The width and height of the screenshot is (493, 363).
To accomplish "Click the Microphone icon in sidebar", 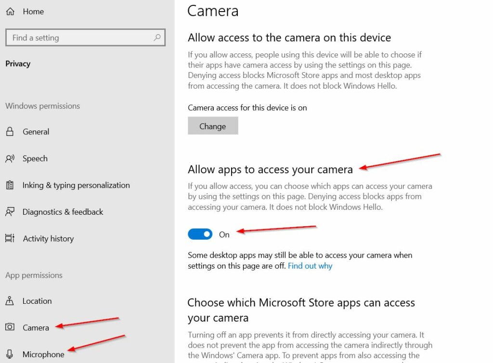I will tap(10, 354).
